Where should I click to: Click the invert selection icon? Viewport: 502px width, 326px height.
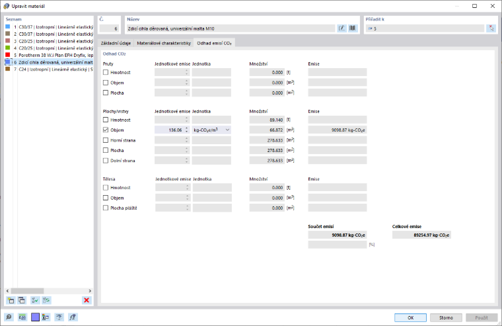coord(46,300)
